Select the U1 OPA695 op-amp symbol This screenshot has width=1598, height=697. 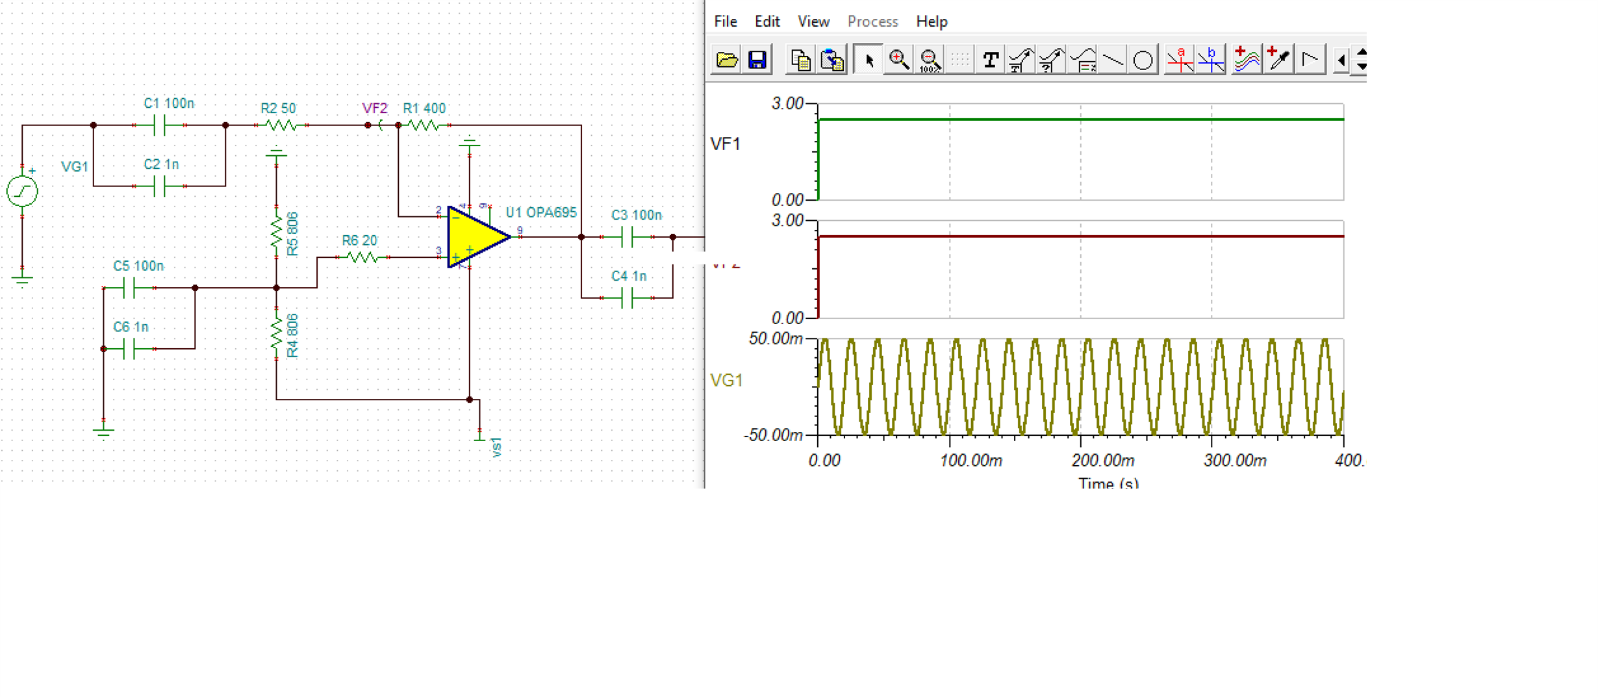[479, 236]
